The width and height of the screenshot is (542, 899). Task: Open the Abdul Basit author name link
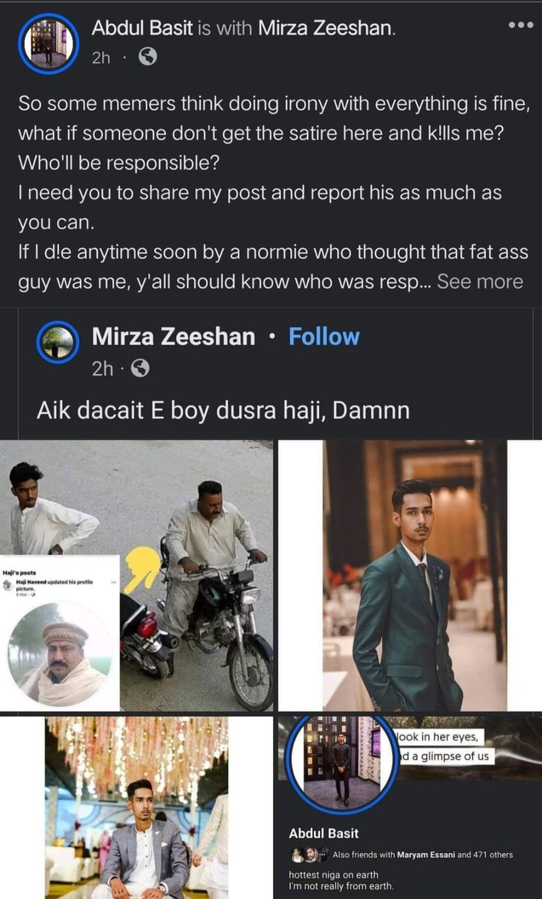[142, 28]
